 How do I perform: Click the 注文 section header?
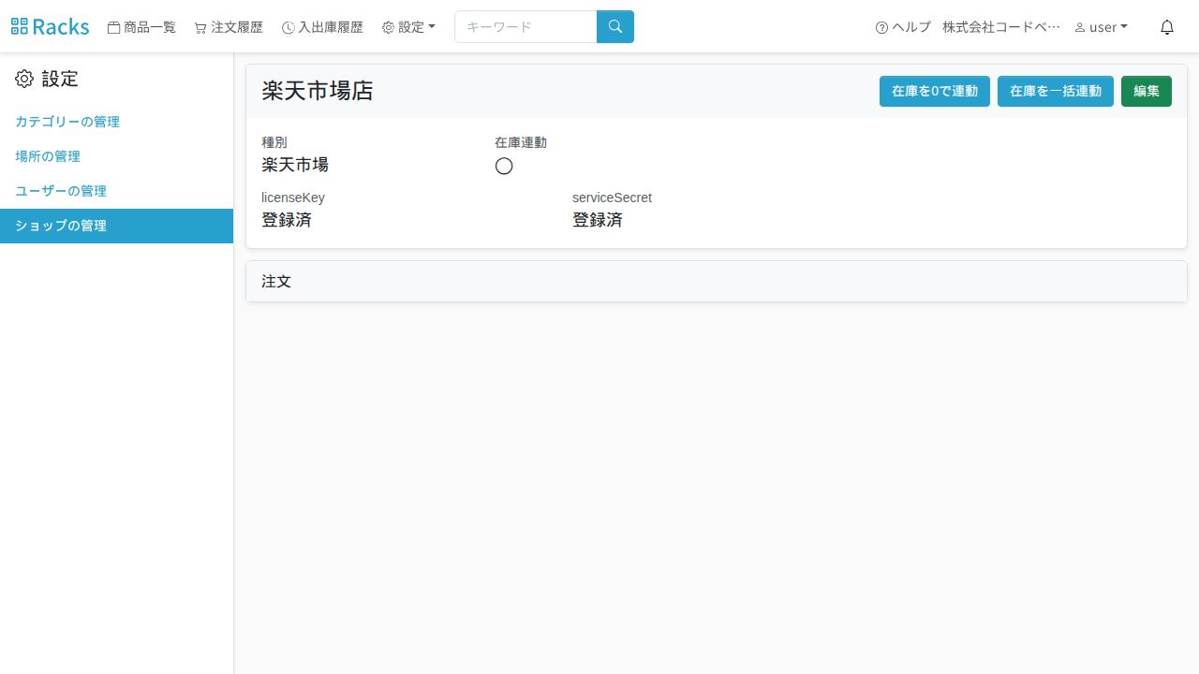pos(717,281)
